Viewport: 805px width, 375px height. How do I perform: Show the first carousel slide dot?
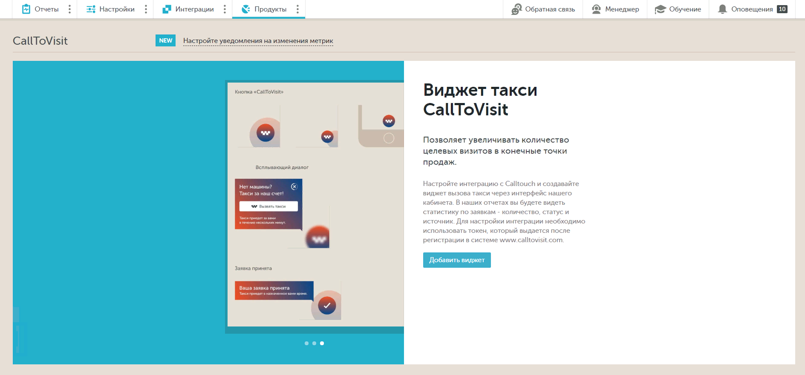click(x=306, y=343)
